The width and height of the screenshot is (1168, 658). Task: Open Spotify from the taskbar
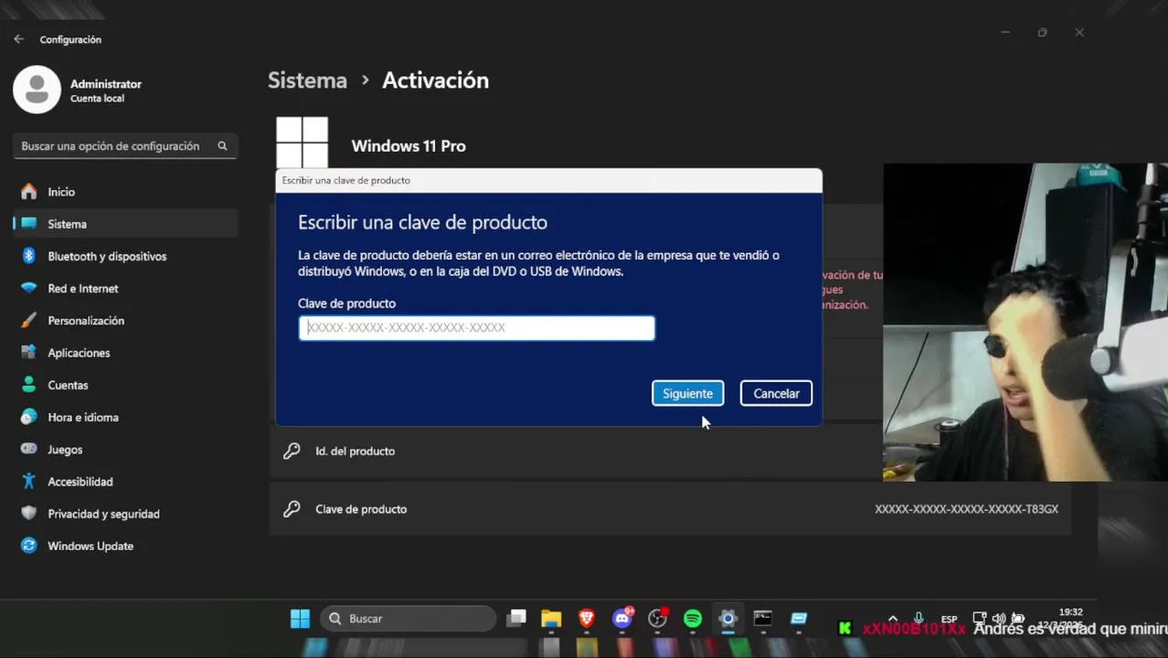(x=693, y=619)
